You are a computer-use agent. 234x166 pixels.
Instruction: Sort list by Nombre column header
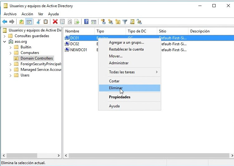78,31
